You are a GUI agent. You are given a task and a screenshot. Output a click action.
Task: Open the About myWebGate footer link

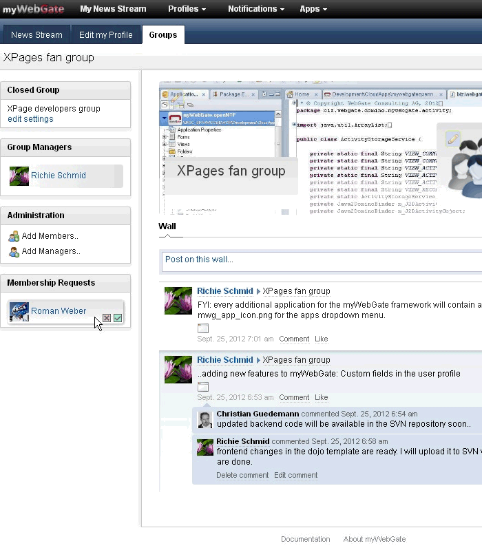[x=375, y=539]
